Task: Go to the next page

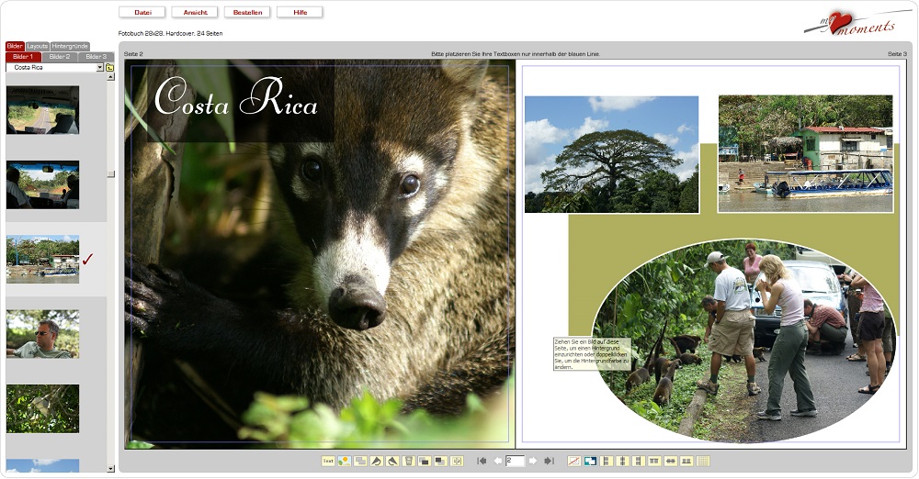Action: pyautogui.click(x=533, y=462)
